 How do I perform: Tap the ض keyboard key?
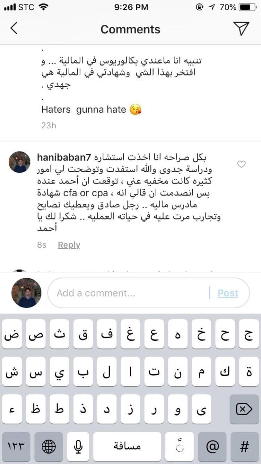tap(12, 334)
